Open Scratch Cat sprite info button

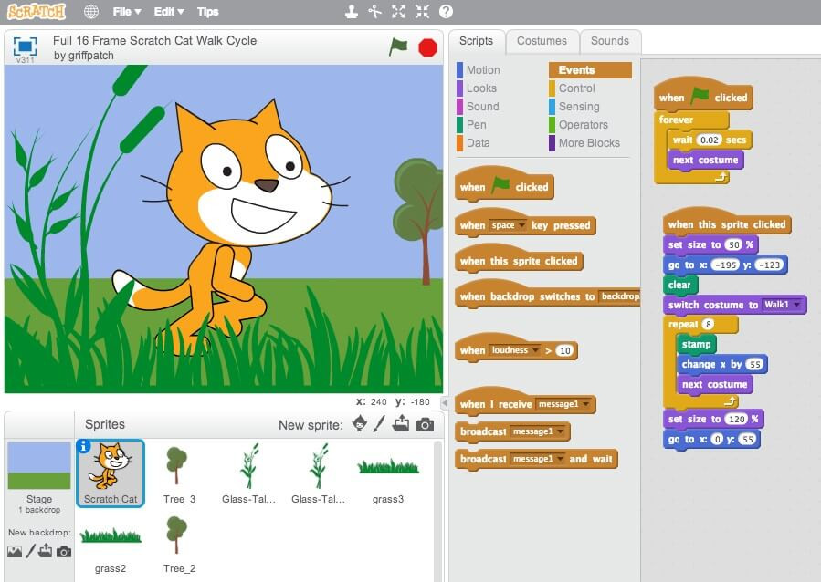tap(83, 446)
